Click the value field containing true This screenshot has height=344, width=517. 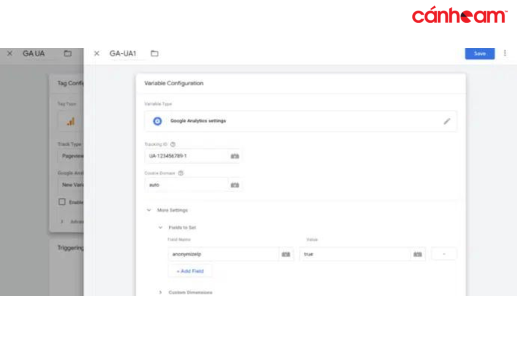tap(355, 254)
